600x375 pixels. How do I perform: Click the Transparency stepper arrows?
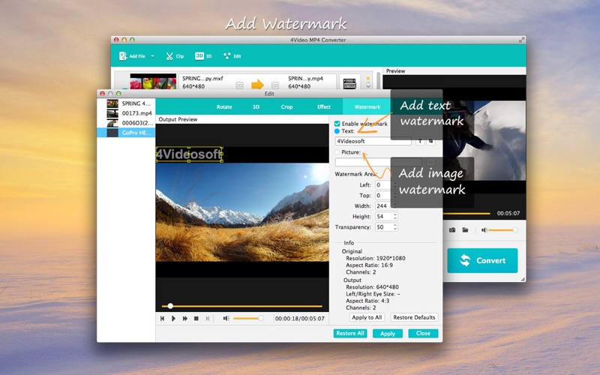(395, 227)
